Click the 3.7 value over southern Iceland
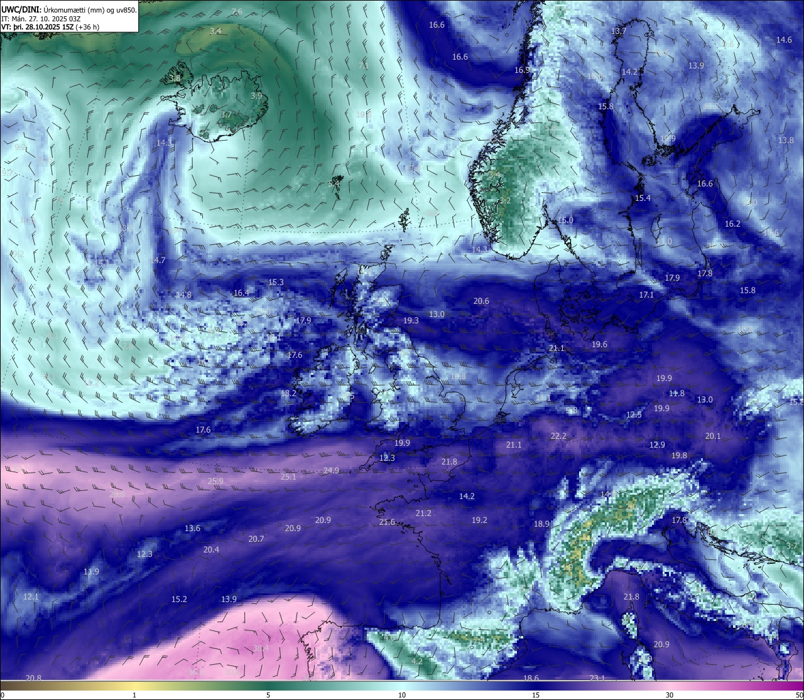This screenshot has height=700, width=804. pyautogui.click(x=227, y=115)
